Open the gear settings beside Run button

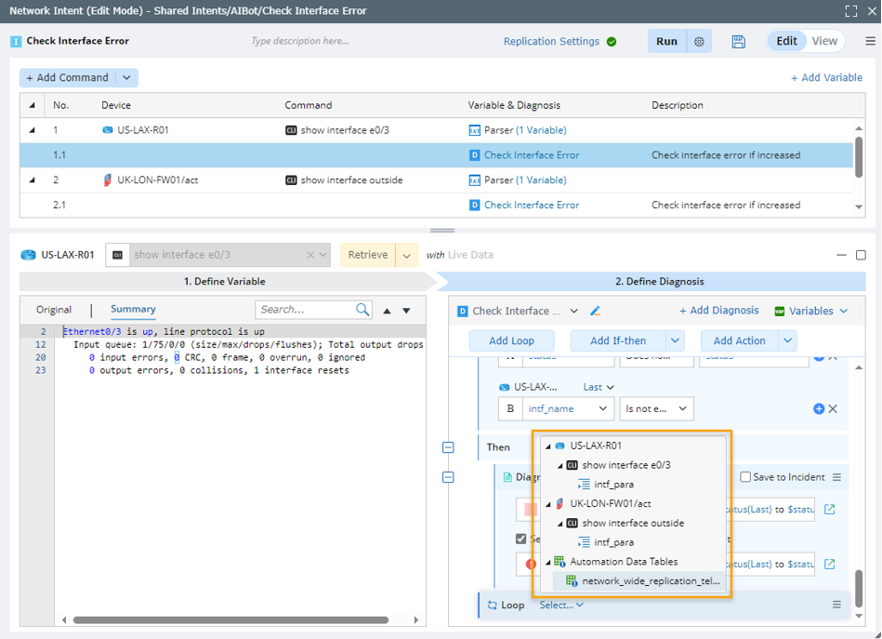click(x=699, y=42)
